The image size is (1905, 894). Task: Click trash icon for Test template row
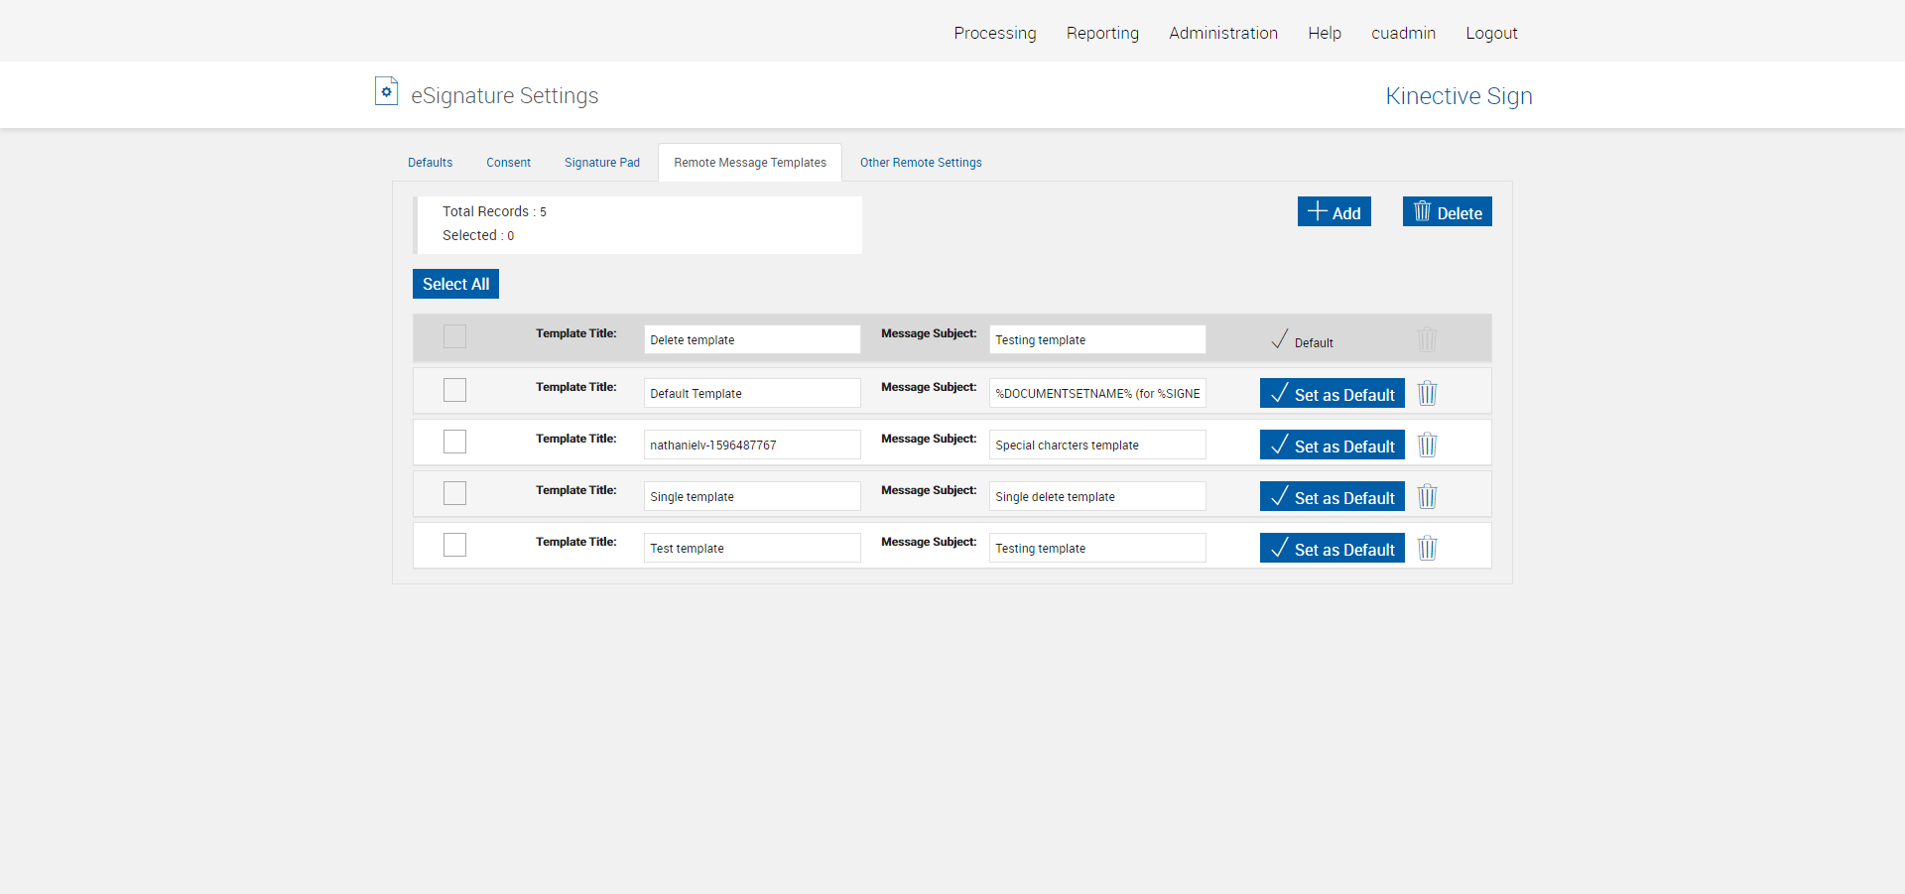1427,549
